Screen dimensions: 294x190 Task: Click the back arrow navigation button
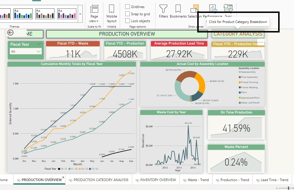(10, 32)
